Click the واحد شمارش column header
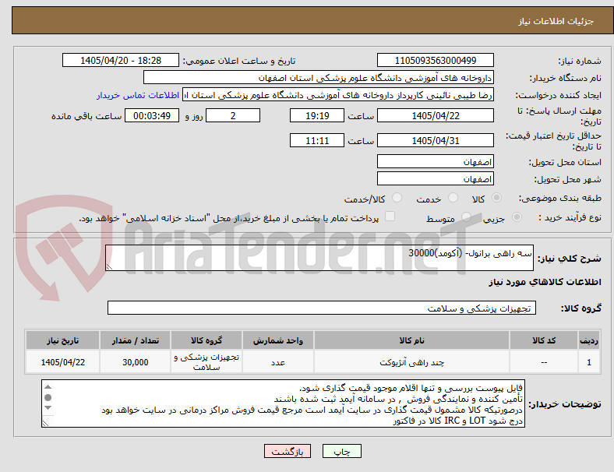The image size is (614, 472). (278, 340)
